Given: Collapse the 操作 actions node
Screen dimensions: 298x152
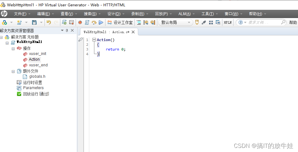Looking at the screenshot, I should point(13,49).
